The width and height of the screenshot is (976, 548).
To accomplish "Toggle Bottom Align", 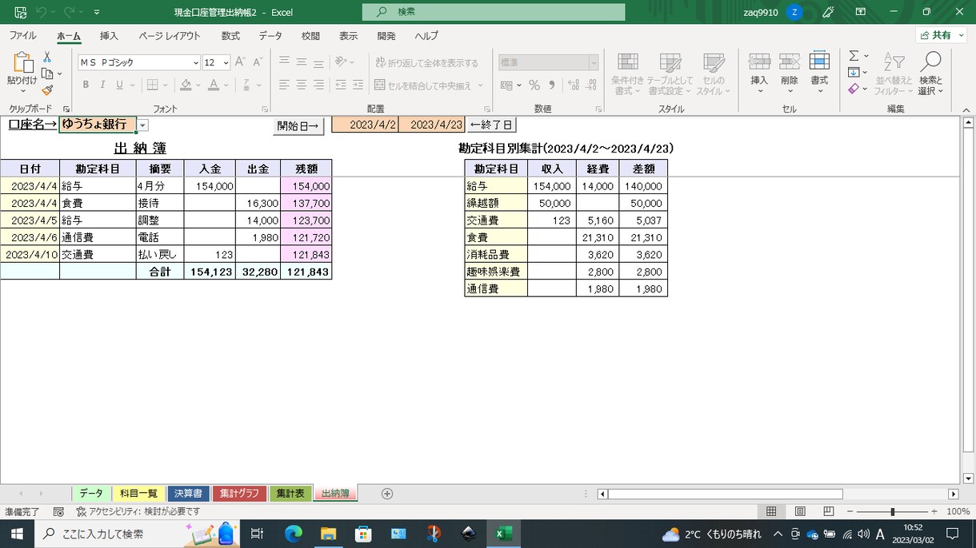I will click(318, 62).
